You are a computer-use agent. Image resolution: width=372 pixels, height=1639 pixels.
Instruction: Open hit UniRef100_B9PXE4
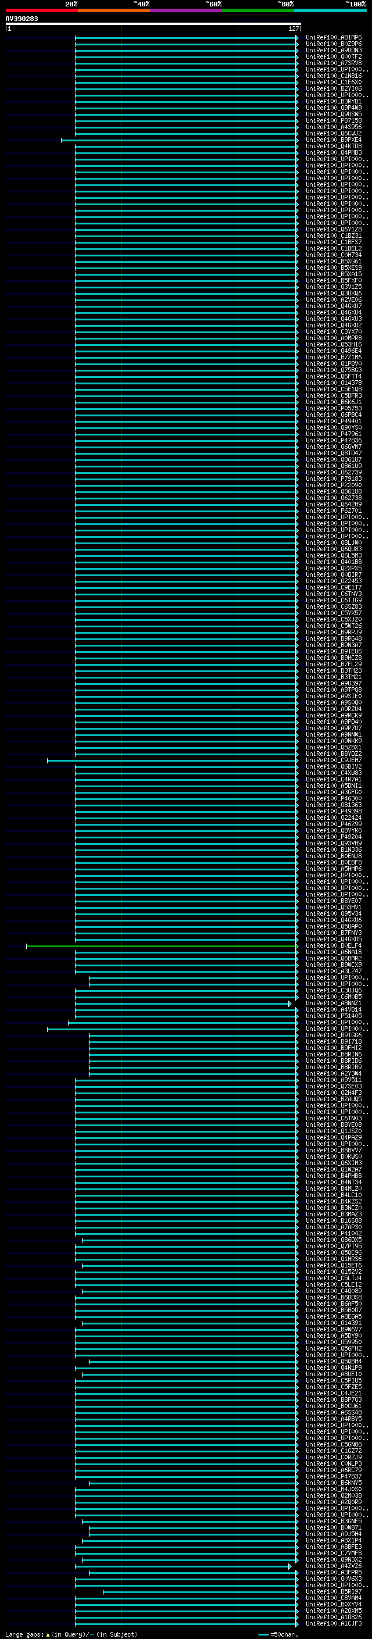pos(333,140)
